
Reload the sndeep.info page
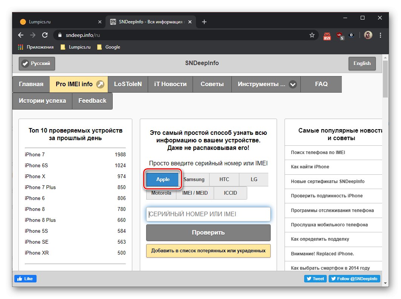(45, 35)
